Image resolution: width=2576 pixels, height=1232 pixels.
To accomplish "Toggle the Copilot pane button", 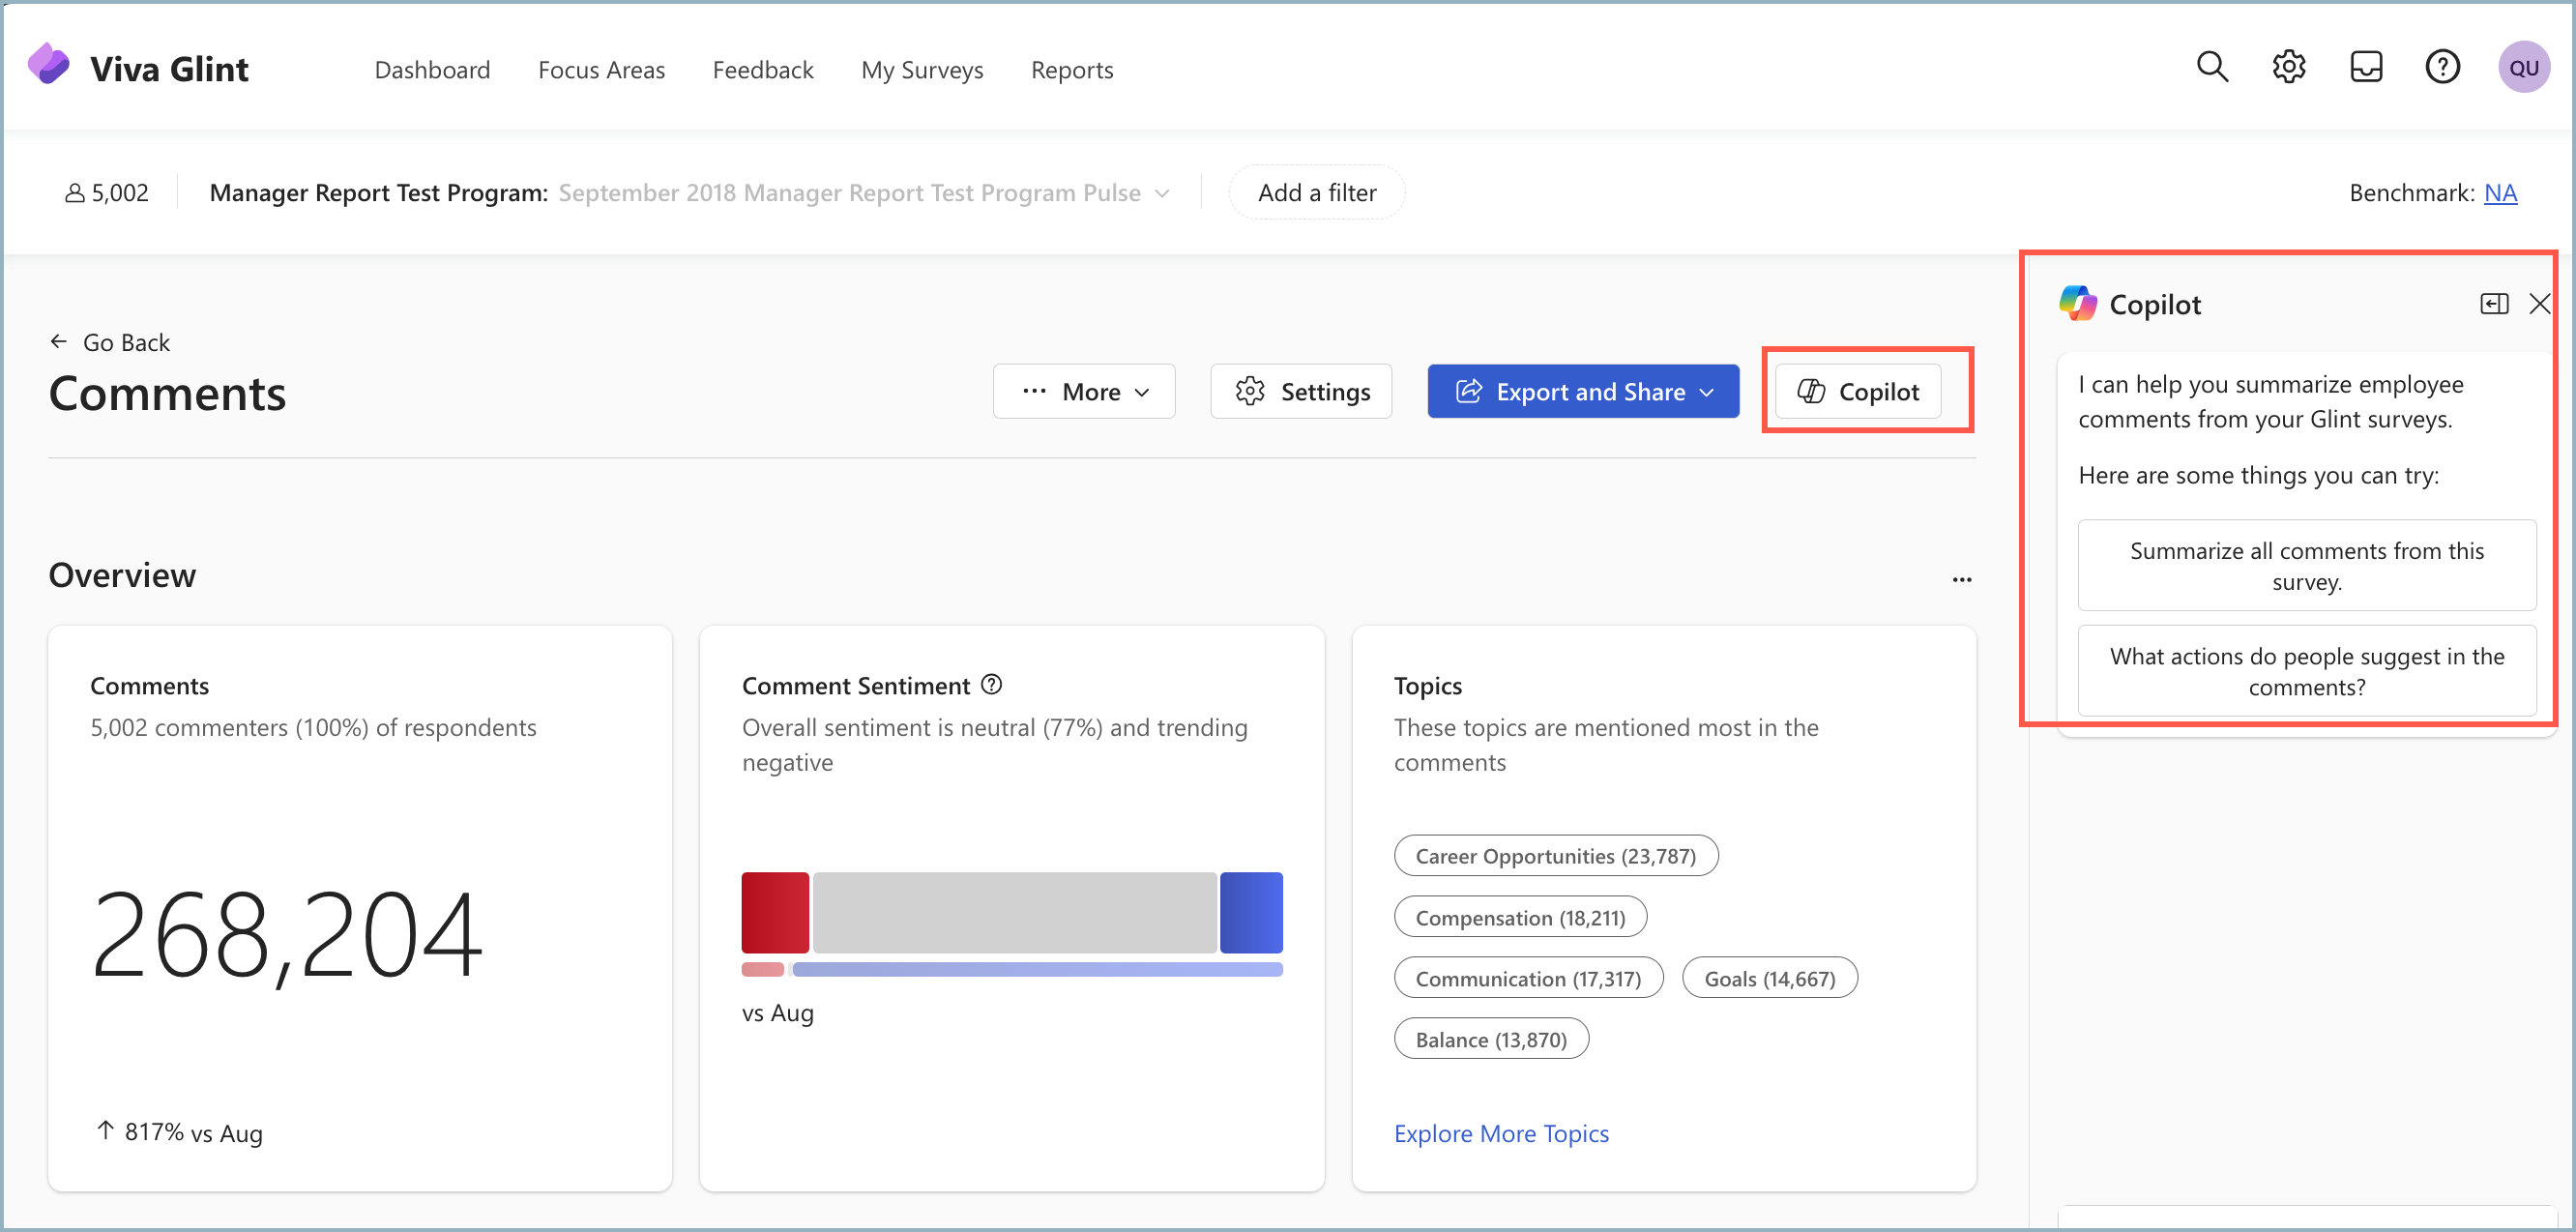I will click(x=1858, y=392).
